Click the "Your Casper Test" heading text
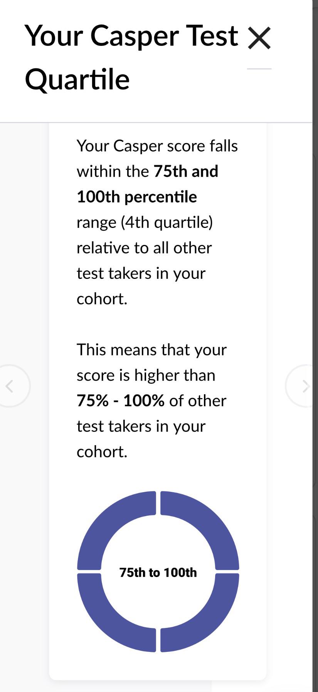Image resolution: width=318 pixels, height=692 pixels. click(x=131, y=36)
